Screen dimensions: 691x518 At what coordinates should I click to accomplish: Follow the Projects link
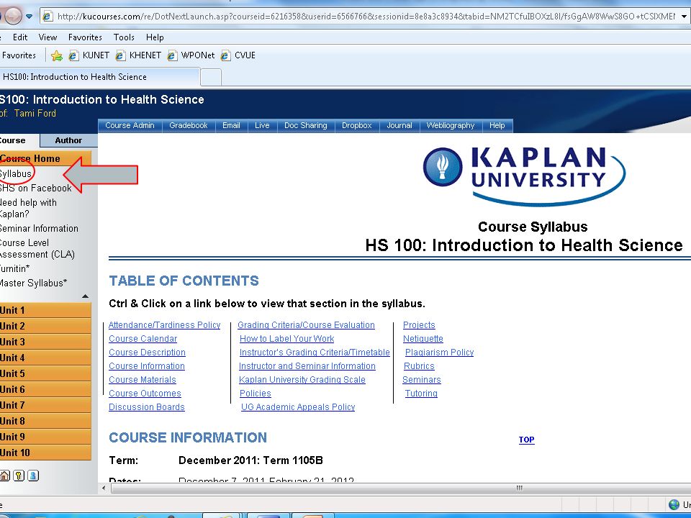coord(419,325)
